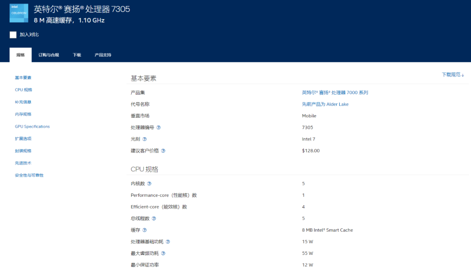The width and height of the screenshot is (471, 274).
Task: Click the Intel 7 lithography value
Action: click(x=308, y=139)
